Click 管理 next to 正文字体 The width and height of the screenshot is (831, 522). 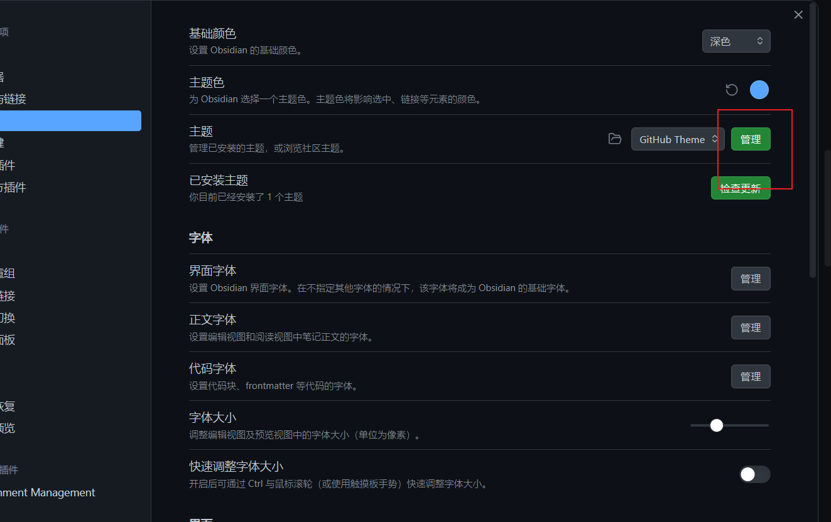point(751,328)
